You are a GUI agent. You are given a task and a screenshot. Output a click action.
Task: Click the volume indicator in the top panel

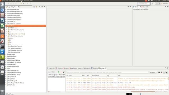159,1
